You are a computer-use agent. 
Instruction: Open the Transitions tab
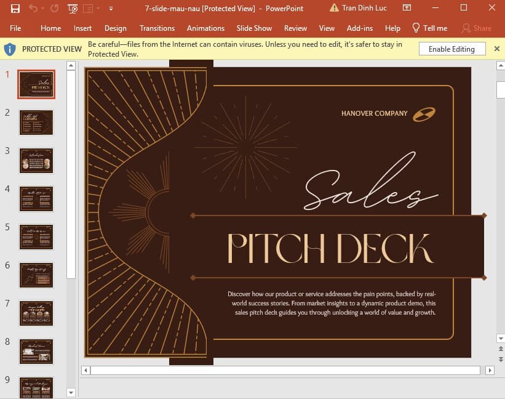pos(157,28)
